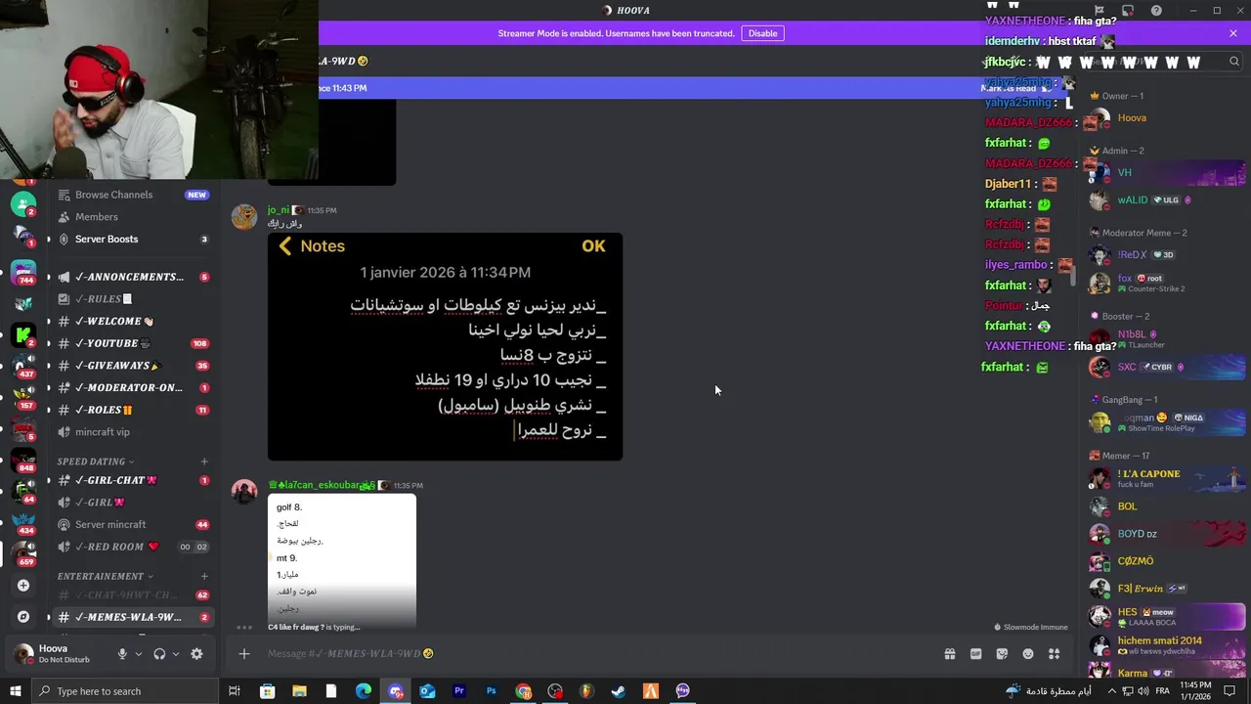Open Steam from taskbar

(619, 691)
